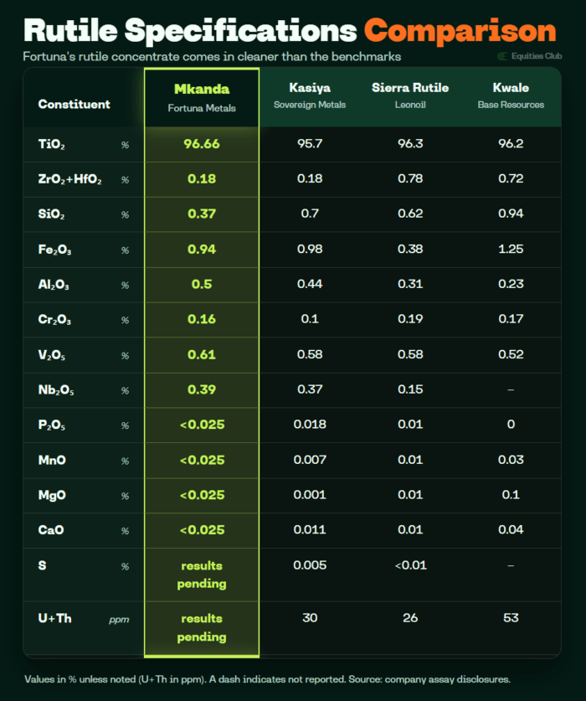Click the MgO row label

pyautogui.click(x=52, y=495)
